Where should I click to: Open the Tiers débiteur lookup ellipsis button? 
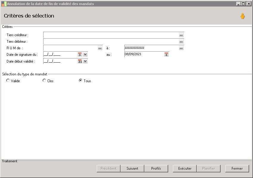(x=181, y=42)
